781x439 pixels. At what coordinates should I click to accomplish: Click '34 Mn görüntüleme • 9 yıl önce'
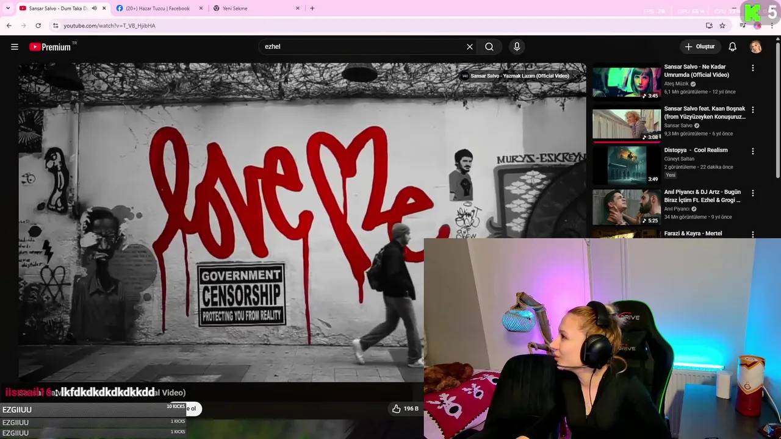pos(698,217)
